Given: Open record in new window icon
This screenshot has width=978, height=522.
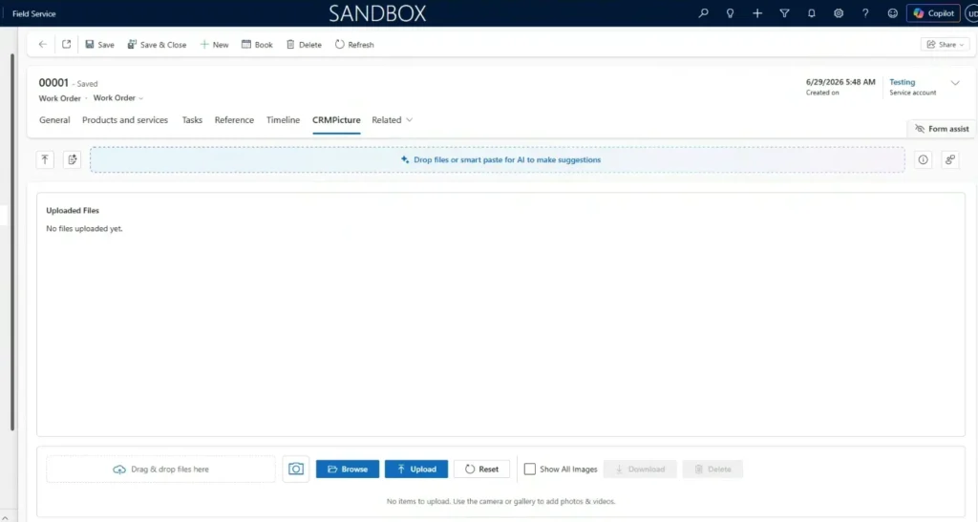Looking at the screenshot, I should tap(66, 44).
